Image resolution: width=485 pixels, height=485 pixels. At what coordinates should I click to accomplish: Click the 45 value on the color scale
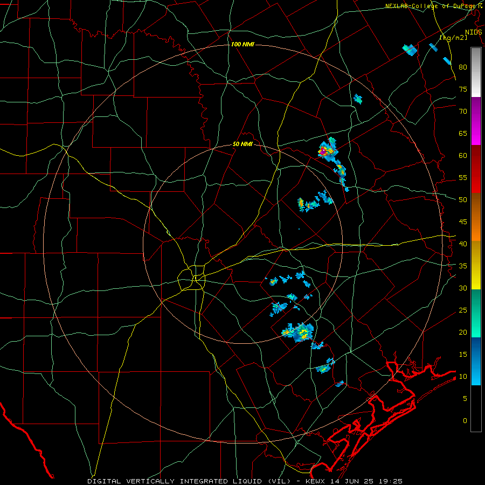[463, 222]
